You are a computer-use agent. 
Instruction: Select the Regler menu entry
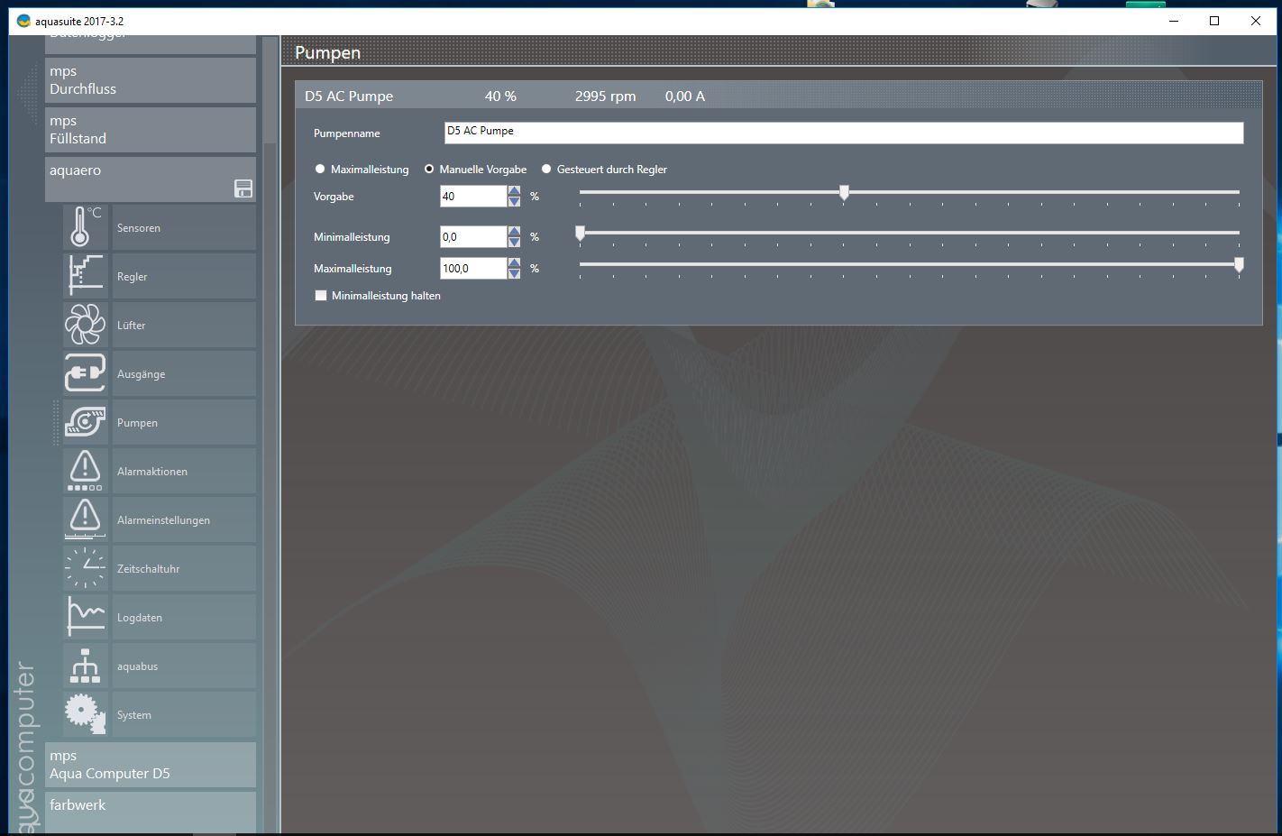(184, 276)
